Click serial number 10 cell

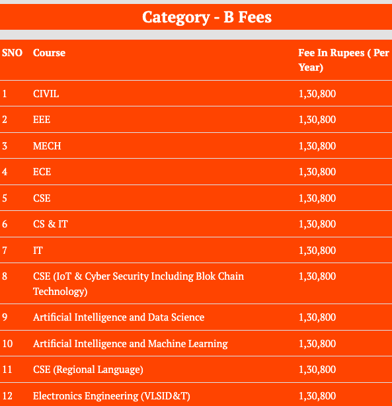[x=7, y=344]
